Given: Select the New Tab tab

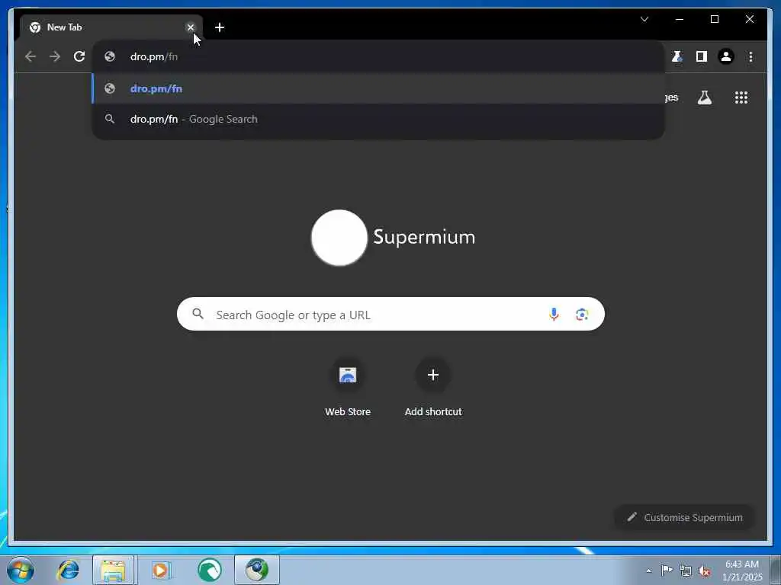Looking at the screenshot, I should 110,27.
